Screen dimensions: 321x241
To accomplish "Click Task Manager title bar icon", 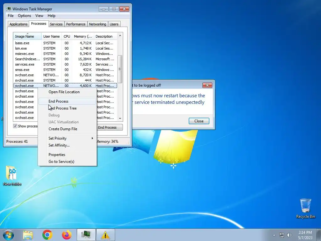I will tap(8, 9).
